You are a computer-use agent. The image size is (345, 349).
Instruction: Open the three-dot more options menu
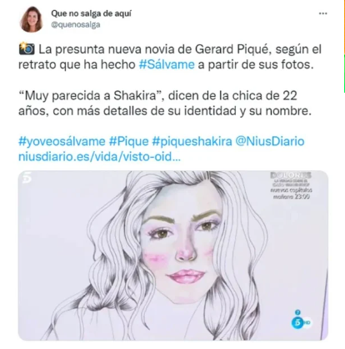click(322, 13)
